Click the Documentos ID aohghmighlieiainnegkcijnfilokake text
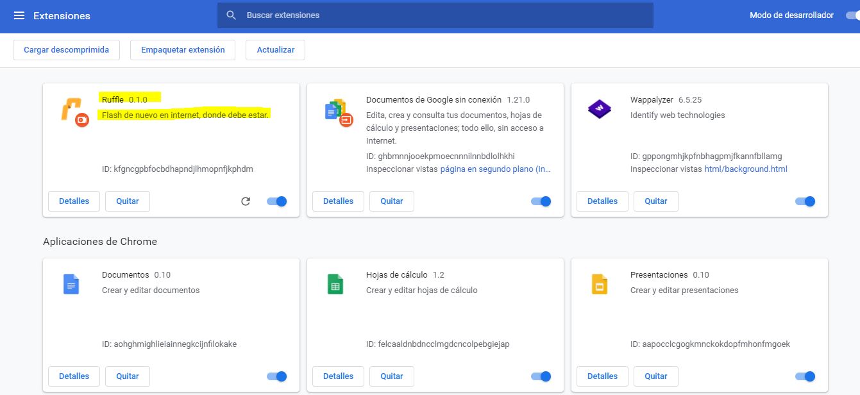The height and width of the screenshot is (395, 860). pyautogui.click(x=169, y=344)
